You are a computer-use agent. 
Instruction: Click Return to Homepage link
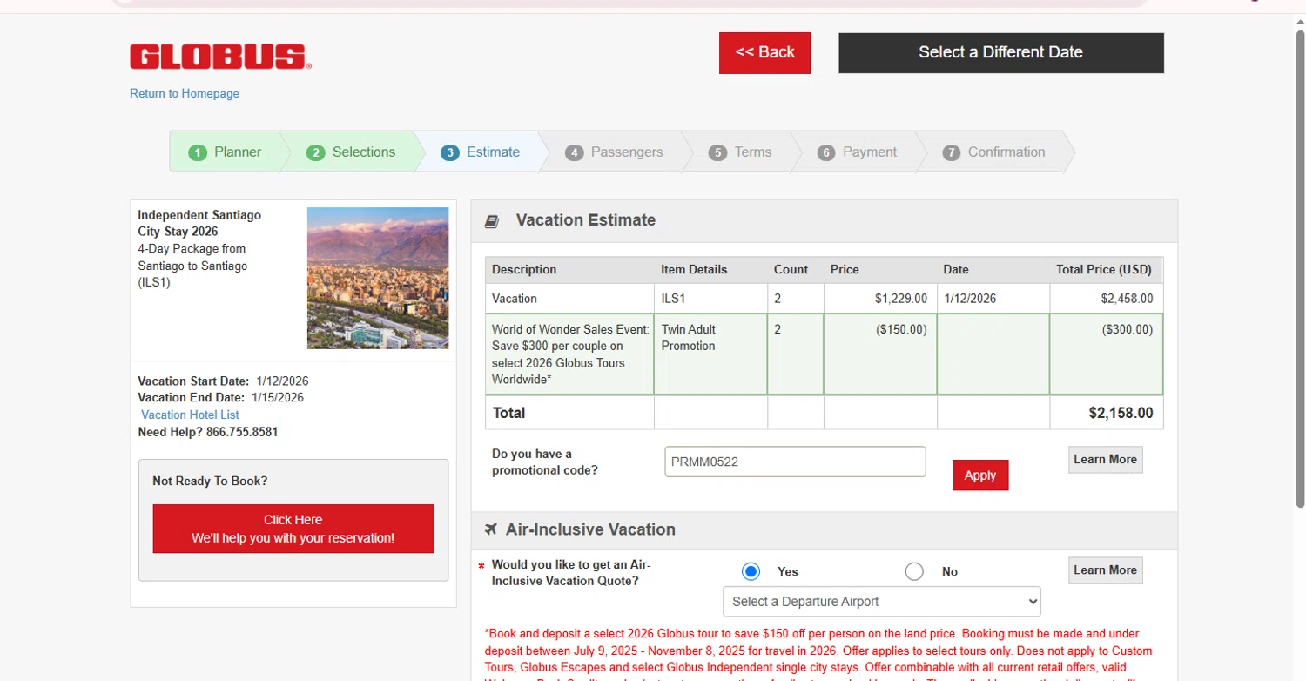click(x=185, y=93)
